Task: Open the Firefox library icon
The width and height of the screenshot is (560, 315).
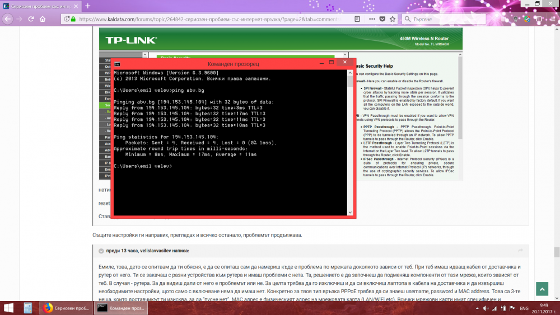Action: (x=504, y=19)
